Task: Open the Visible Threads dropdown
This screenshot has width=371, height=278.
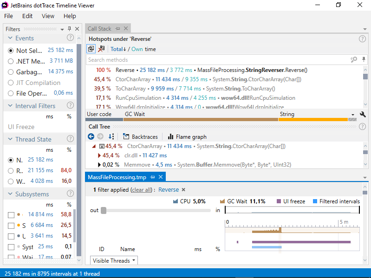Action: coord(114,260)
